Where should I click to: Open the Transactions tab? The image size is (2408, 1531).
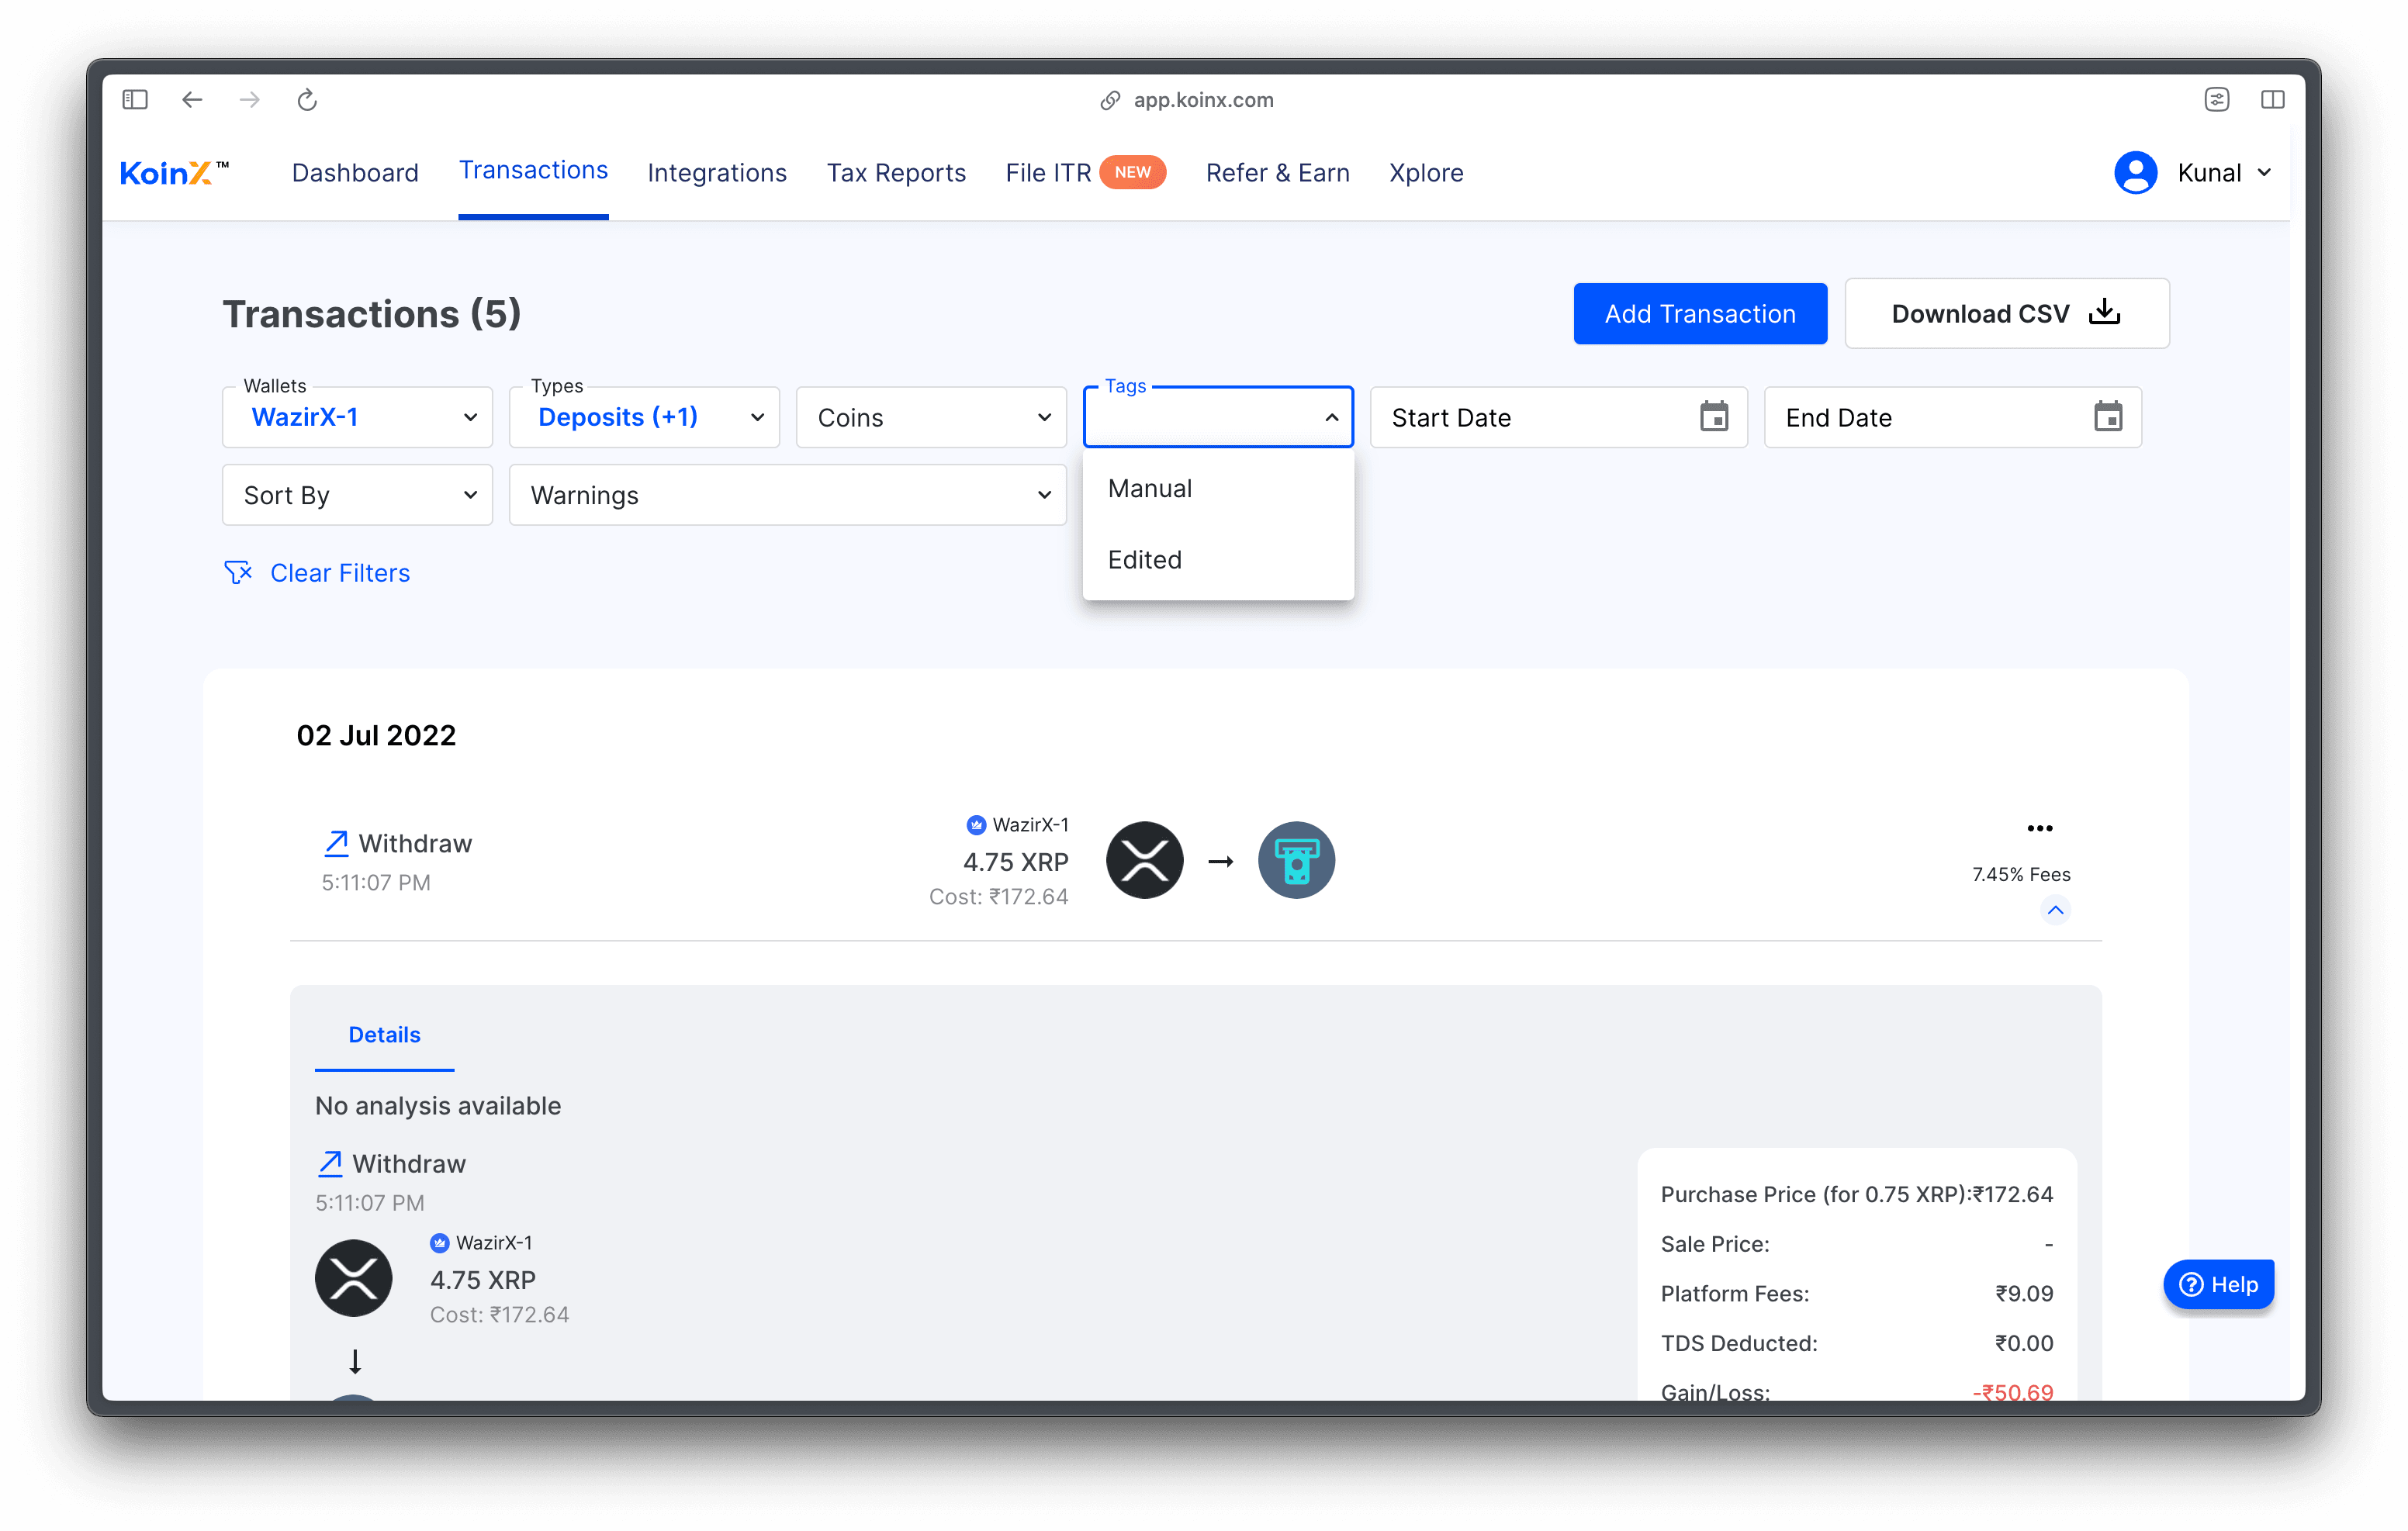point(533,171)
